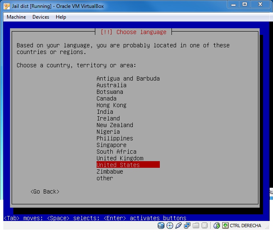The height and width of the screenshot is (233, 273).
Task: Click the VirtualBox window title icon
Action: pyautogui.click(x=7, y=6)
